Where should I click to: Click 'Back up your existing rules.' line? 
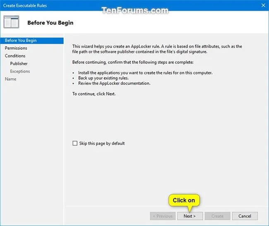103,78
